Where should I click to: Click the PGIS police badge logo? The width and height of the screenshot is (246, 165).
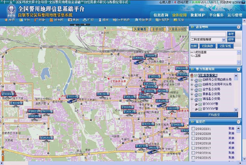(x=11, y=11)
